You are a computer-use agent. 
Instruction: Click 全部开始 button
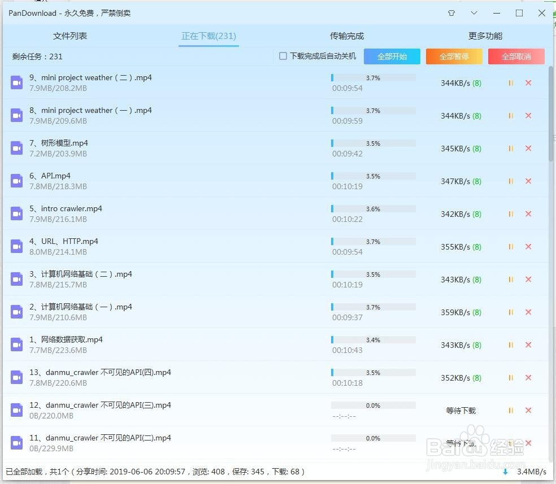392,56
